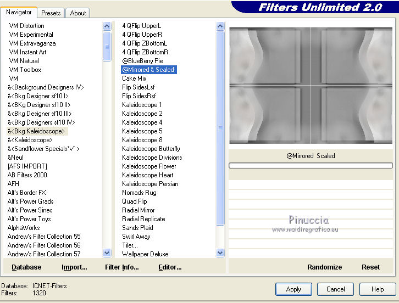Choose Kaleidoscope Persian filter
The image size is (399, 303).
coord(150,184)
